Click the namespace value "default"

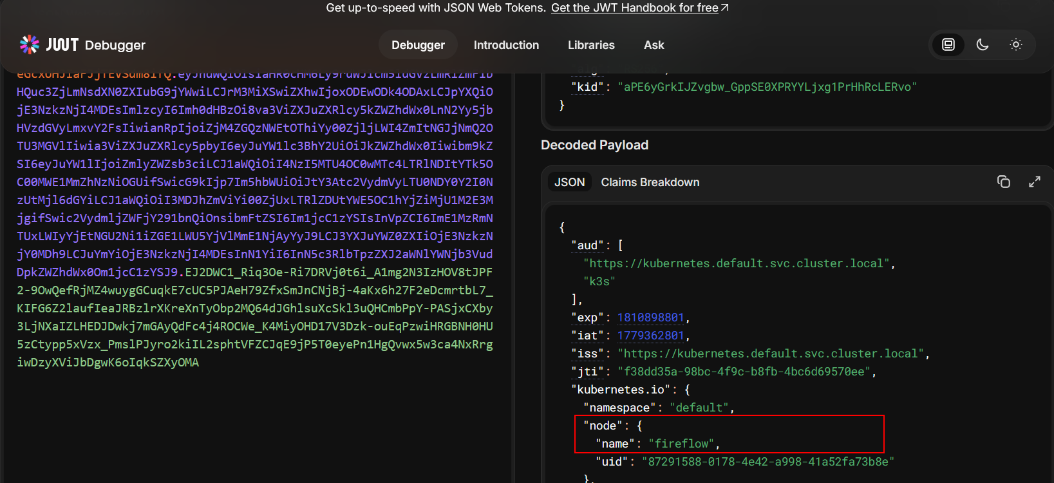point(699,408)
